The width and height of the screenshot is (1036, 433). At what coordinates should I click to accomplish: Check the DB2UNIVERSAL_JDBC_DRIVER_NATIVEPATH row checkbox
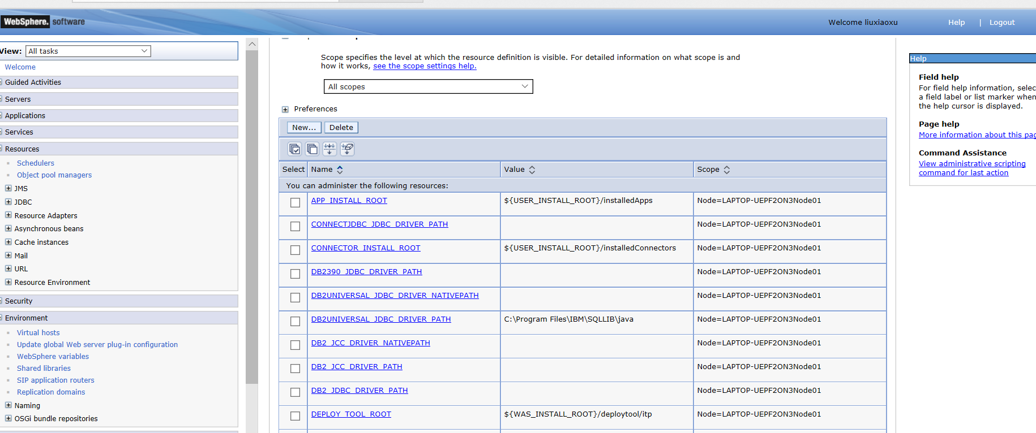295,297
